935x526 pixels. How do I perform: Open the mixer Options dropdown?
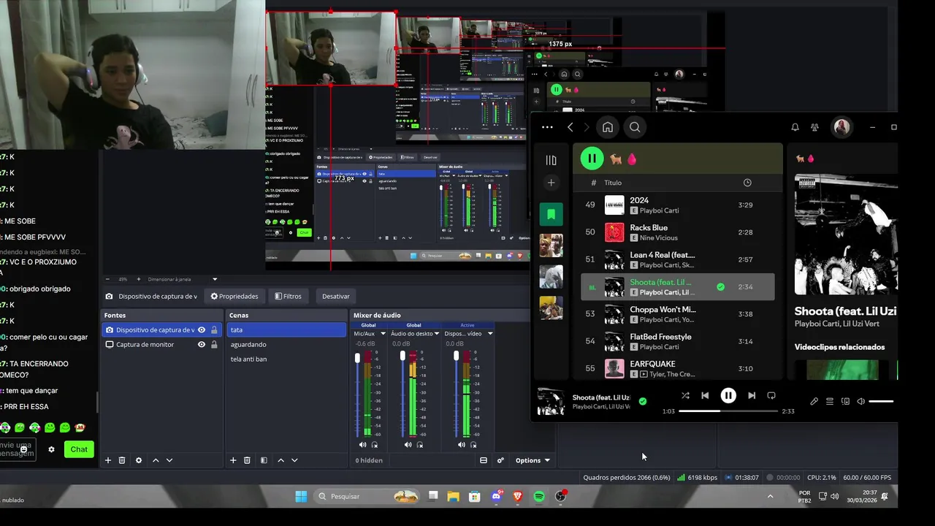click(533, 460)
